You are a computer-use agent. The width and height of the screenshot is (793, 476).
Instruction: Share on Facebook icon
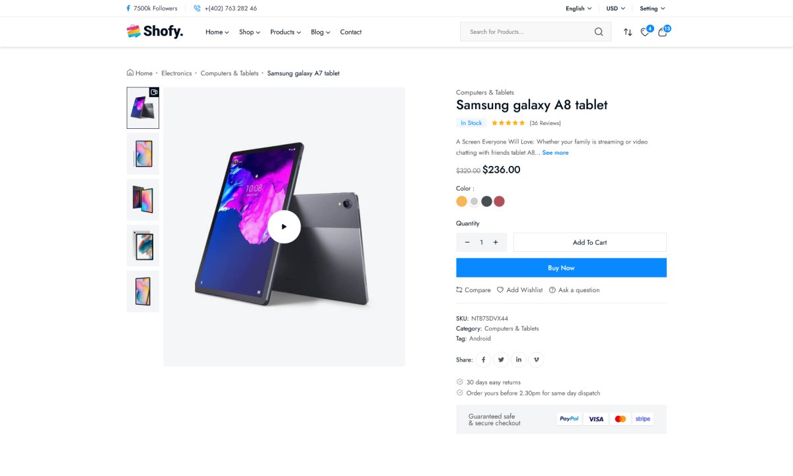point(484,360)
